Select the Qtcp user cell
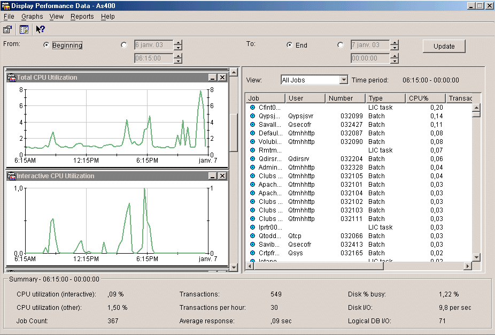The width and height of the screenshot is (495, 335). click(x=295, y=236)
